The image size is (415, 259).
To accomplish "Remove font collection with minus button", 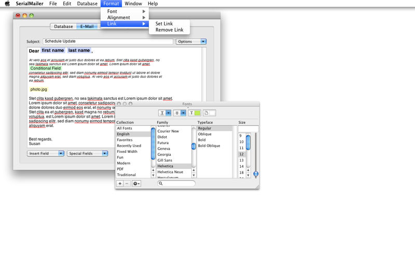I will [x=127, y=183].
